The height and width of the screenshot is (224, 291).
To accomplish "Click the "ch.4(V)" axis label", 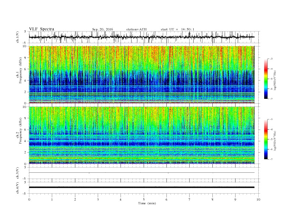I will 18,188.
